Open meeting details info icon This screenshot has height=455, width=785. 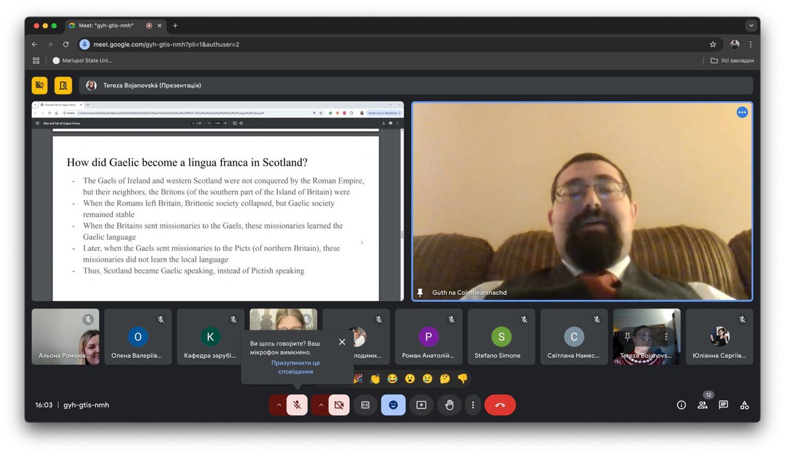pos(681,405)
